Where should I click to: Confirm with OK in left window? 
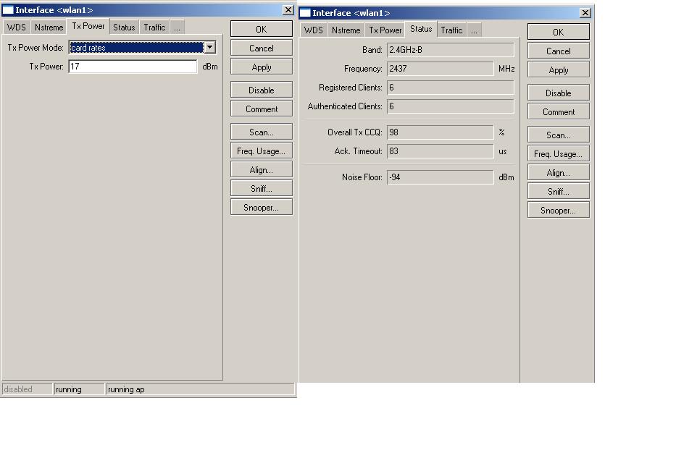pos(262,30)
